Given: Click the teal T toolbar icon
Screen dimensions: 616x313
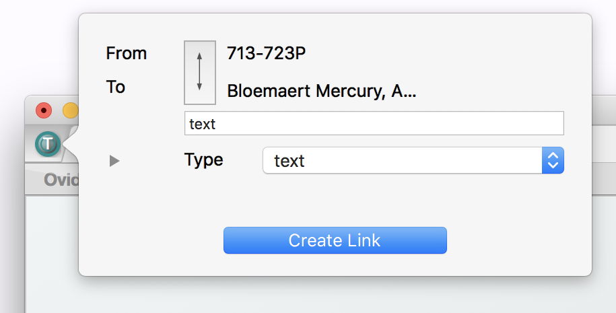Looking at the screenshot, I should point(48,143).
